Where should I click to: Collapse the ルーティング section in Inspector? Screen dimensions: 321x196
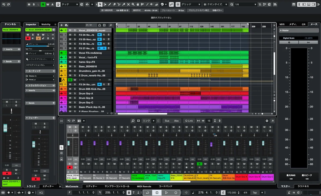pyautogui.click(x=40, y=71)
